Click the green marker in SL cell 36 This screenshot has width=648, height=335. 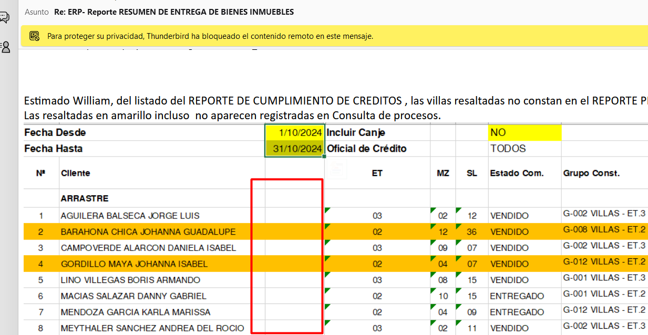(x=458, y=226)
